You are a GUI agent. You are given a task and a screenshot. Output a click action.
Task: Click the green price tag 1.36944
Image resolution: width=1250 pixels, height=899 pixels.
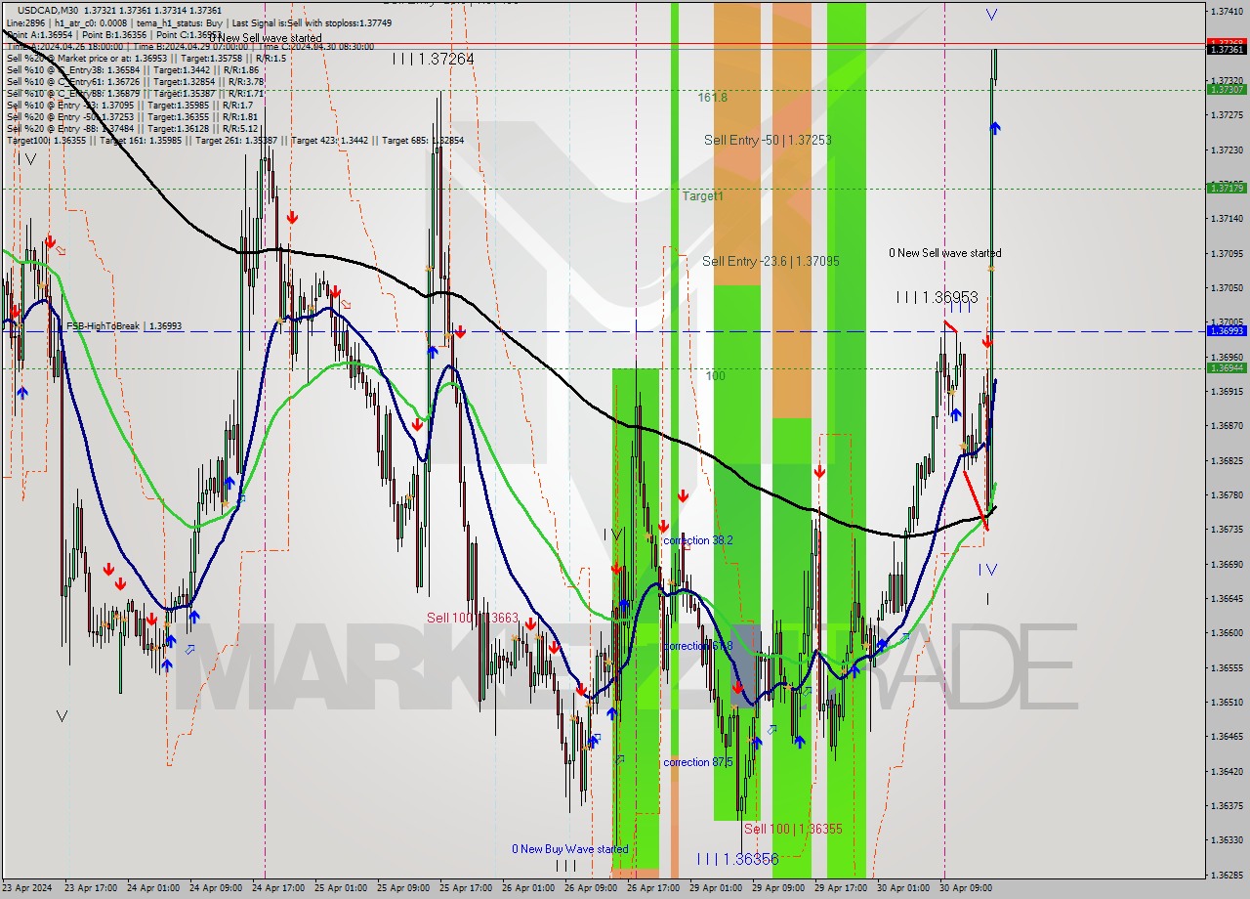pos(1226,367)
